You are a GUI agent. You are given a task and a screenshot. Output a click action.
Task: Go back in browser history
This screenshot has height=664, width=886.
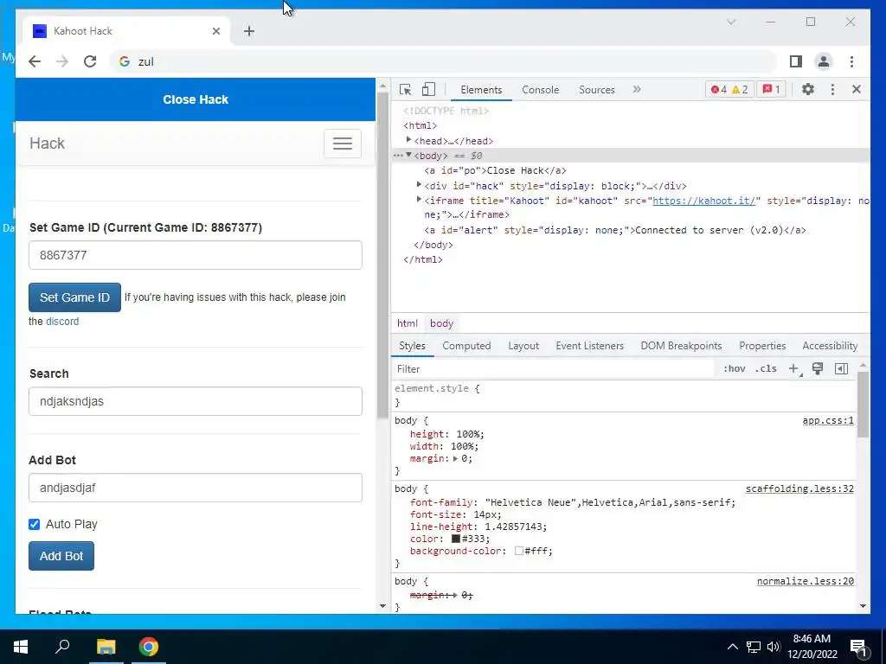[35, 61]
